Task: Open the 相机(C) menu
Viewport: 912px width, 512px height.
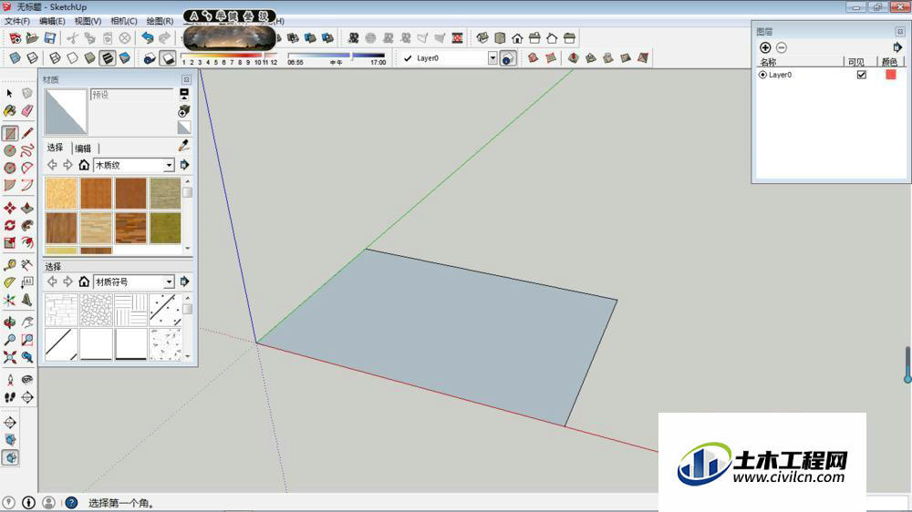Action: point(124,21)
